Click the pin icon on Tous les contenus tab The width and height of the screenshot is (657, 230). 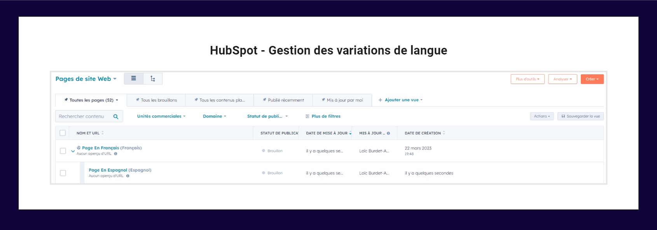tap(196, 100)
